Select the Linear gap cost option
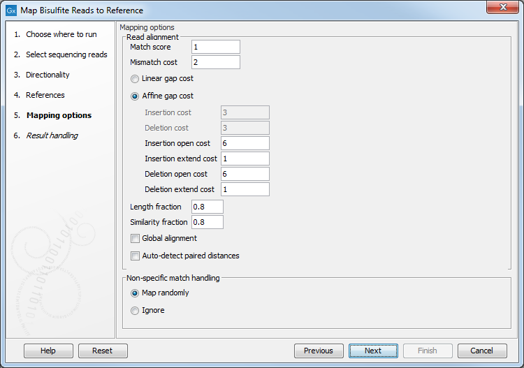Viewport: 524px width, 368px height. 135,79
